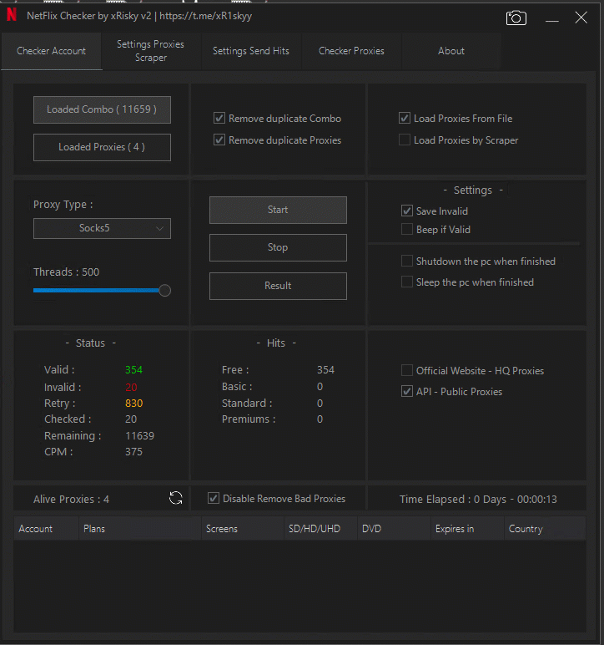Click the Alive Proxies : 4 label

(x=71, y=499)
